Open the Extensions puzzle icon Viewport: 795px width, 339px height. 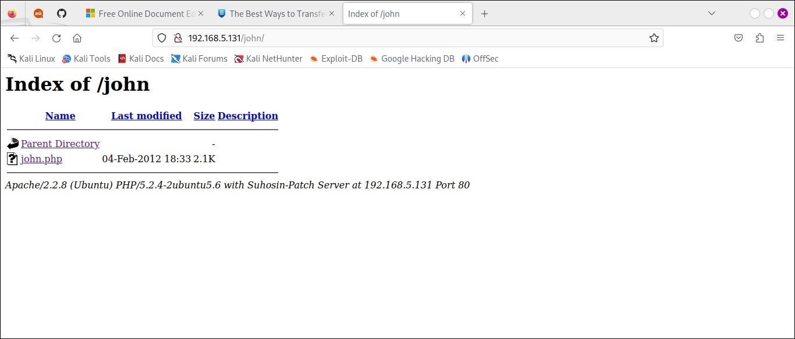759,38
